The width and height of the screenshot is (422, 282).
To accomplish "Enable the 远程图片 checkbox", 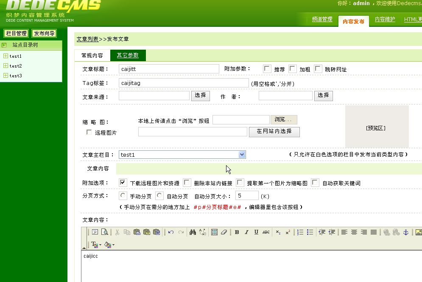I will [89, 132].
